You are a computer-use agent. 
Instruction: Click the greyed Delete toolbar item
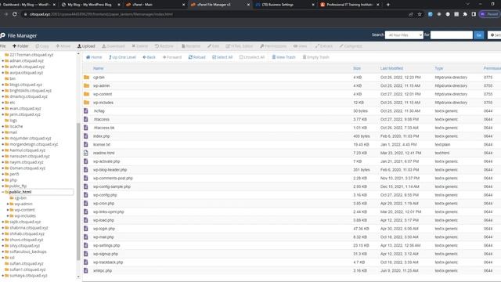click(x=139, y=46)
